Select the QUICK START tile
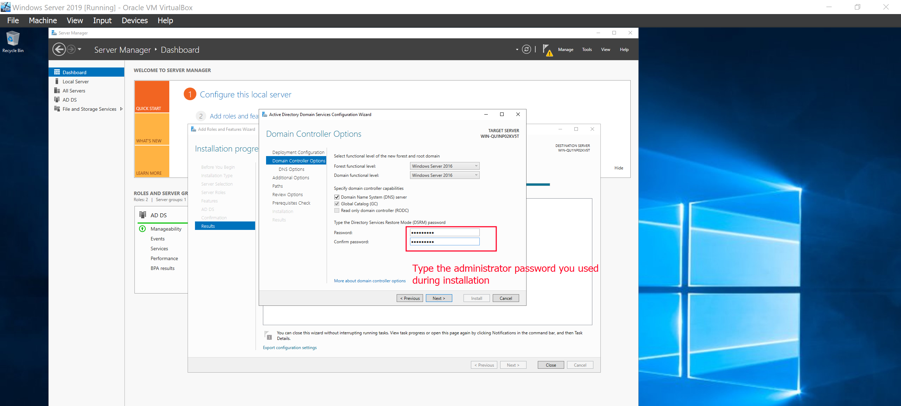 click(152, 96)
